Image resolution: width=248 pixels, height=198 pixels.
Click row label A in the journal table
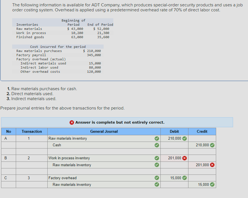click(6, 138)
